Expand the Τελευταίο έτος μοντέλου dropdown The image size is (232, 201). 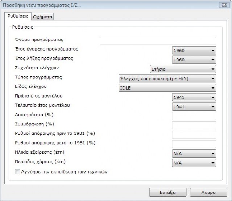point(194,107)
